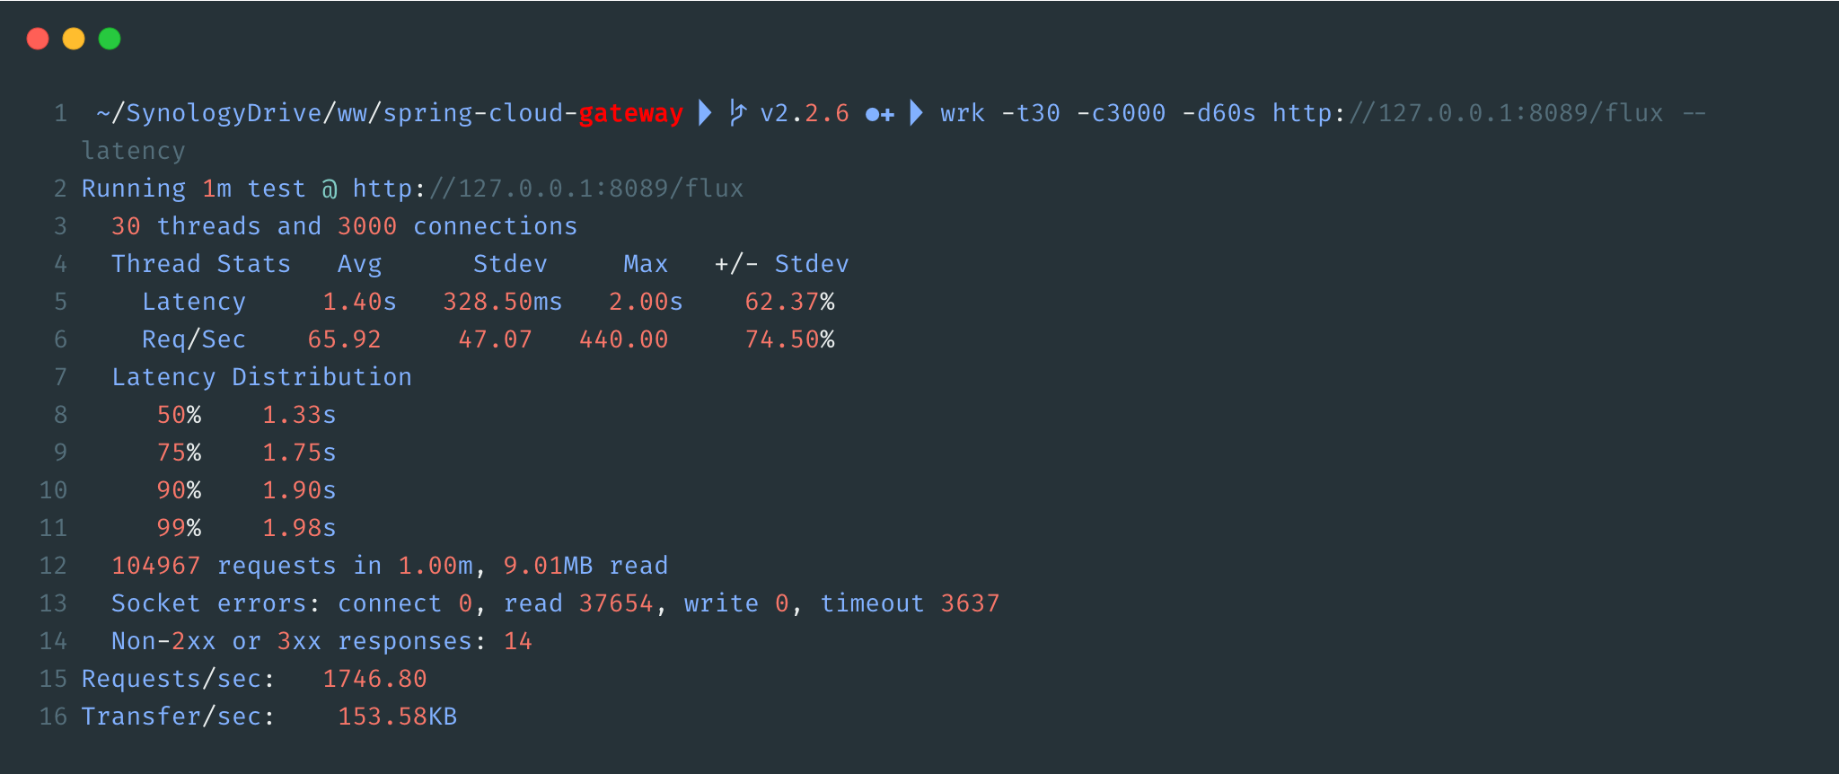Click the URL in the wrk command
1839x774 pixels.
(x=1467, y=113)
